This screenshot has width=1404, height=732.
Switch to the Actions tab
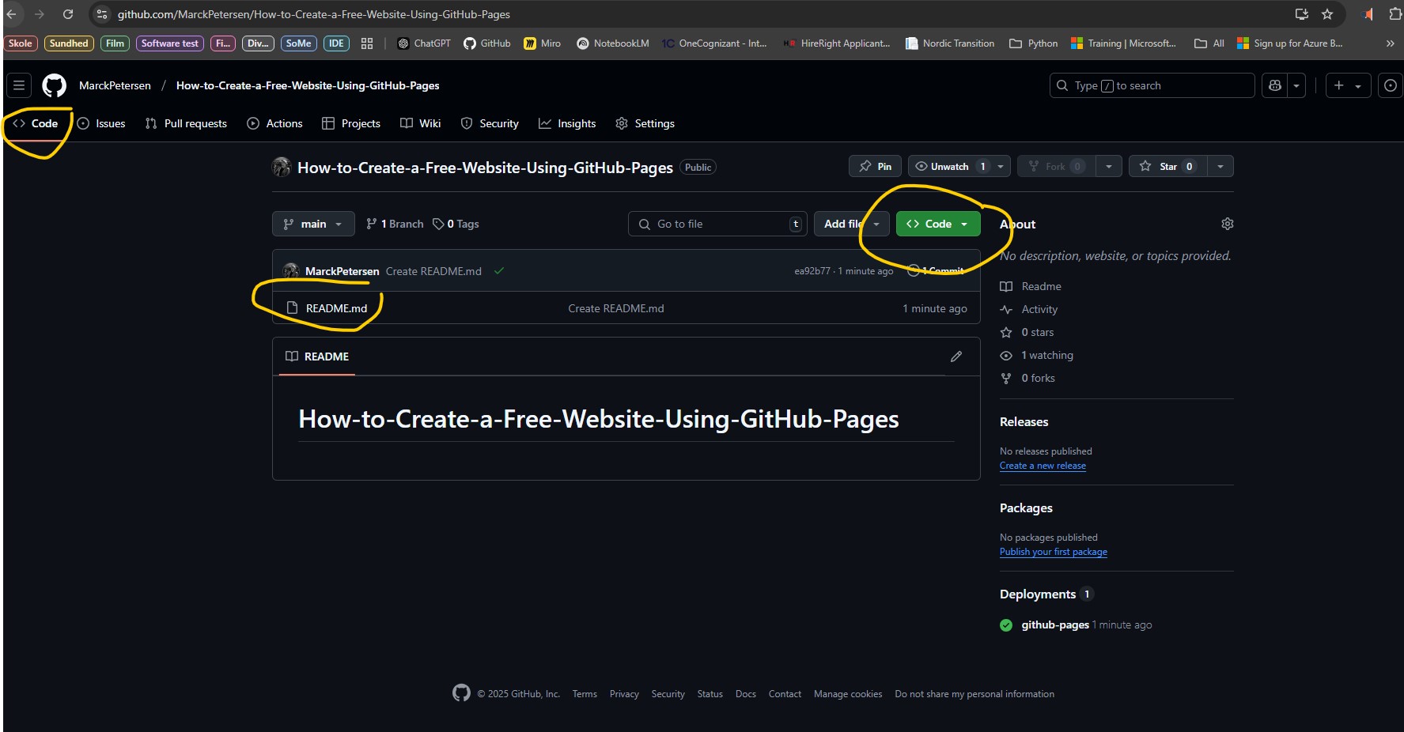coord(274,123)
